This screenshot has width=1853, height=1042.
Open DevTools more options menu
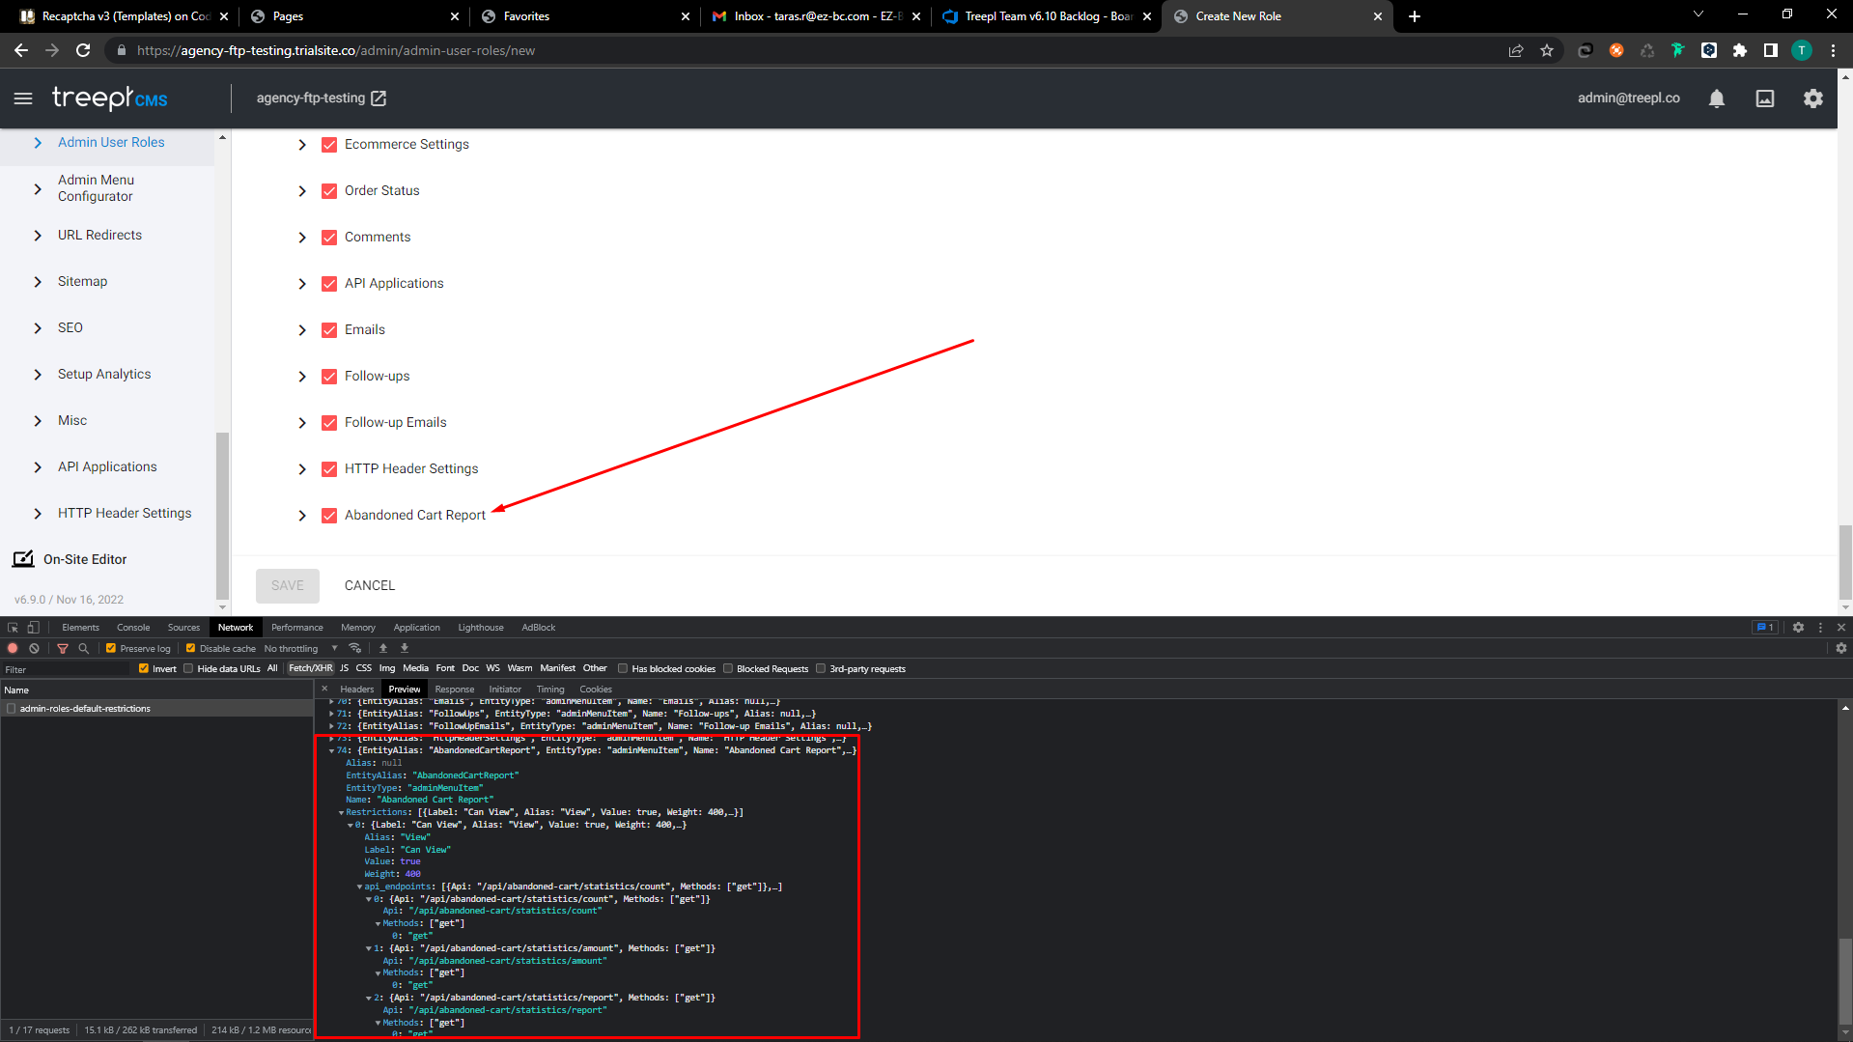(x=1820, y=628)
